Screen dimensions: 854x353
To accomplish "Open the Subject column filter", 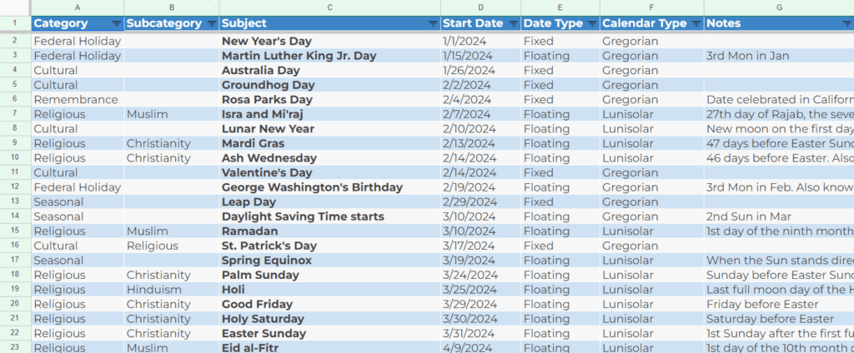I will (433, 24).
